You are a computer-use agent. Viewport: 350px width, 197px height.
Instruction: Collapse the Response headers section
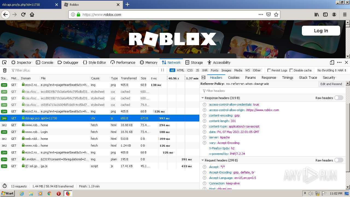[203, 98]
